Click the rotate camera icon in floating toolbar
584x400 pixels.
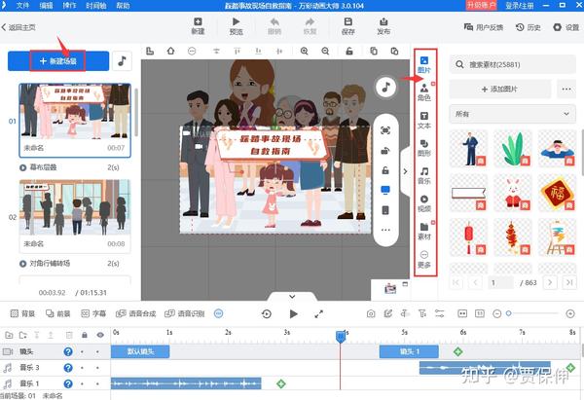385,151
